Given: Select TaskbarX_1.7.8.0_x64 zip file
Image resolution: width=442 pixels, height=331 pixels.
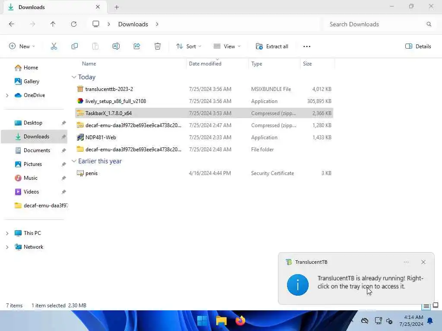Looking at the screenshot, I should point(204,113).
